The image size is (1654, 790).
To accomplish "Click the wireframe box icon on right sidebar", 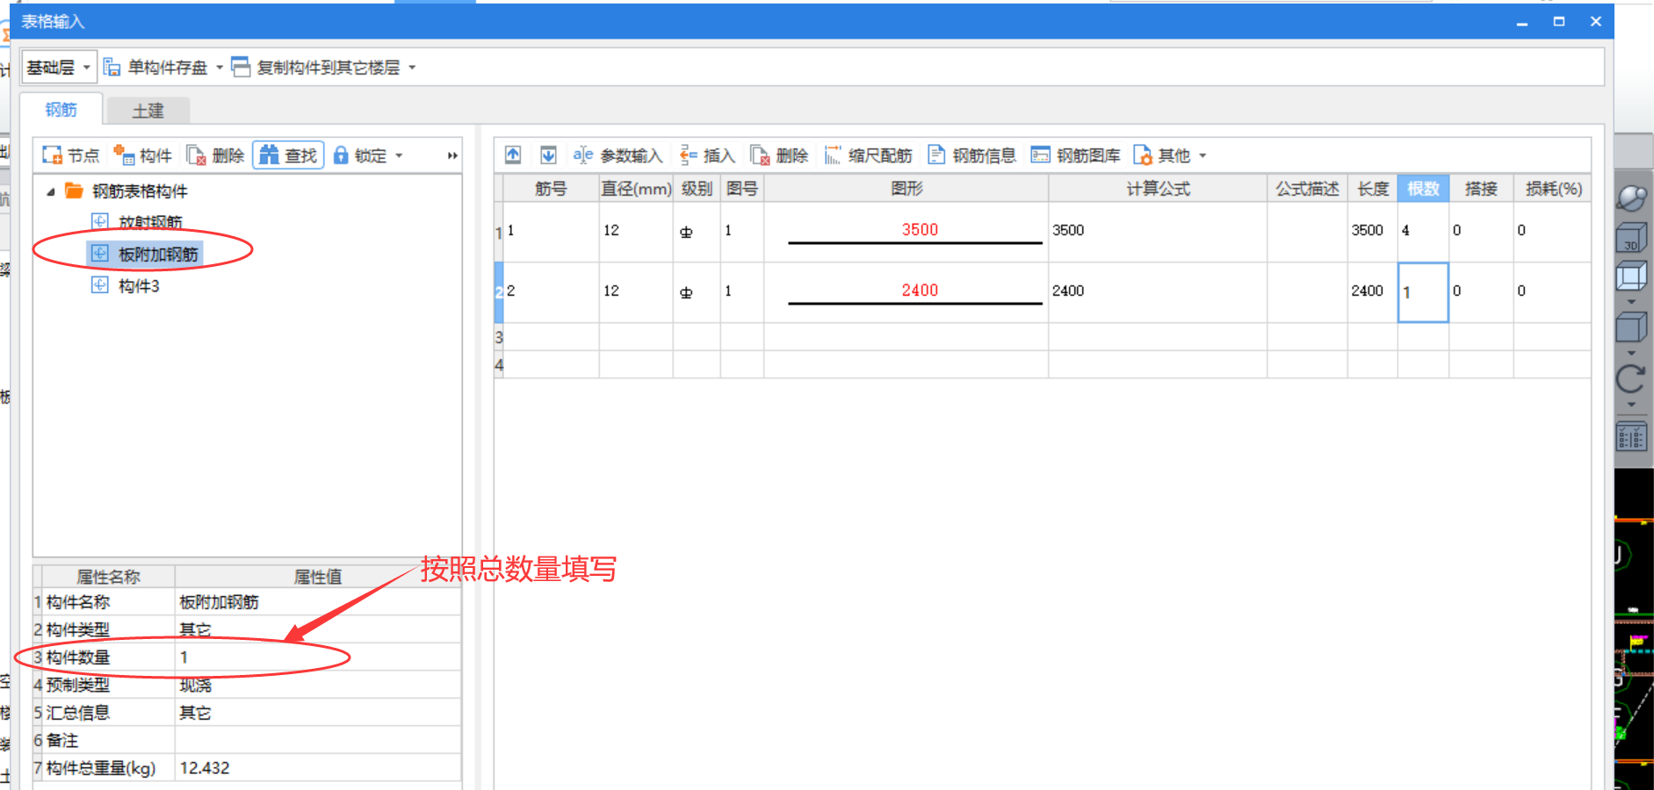I will [1631, 276].
